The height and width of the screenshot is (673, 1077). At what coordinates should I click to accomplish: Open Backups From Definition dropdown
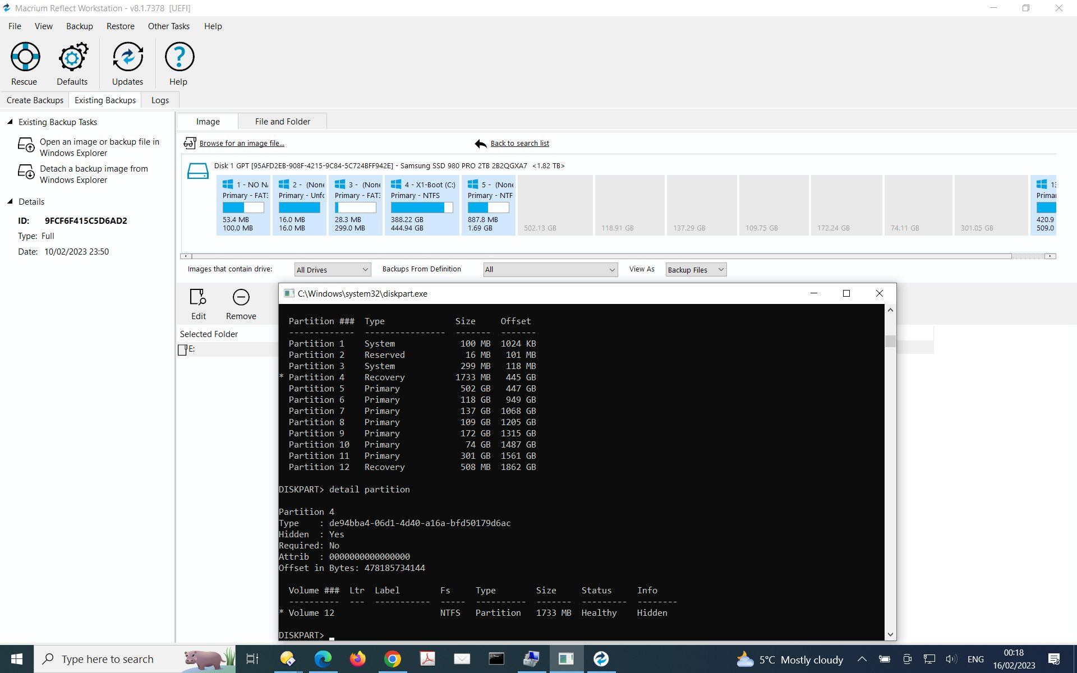(550, 270)
